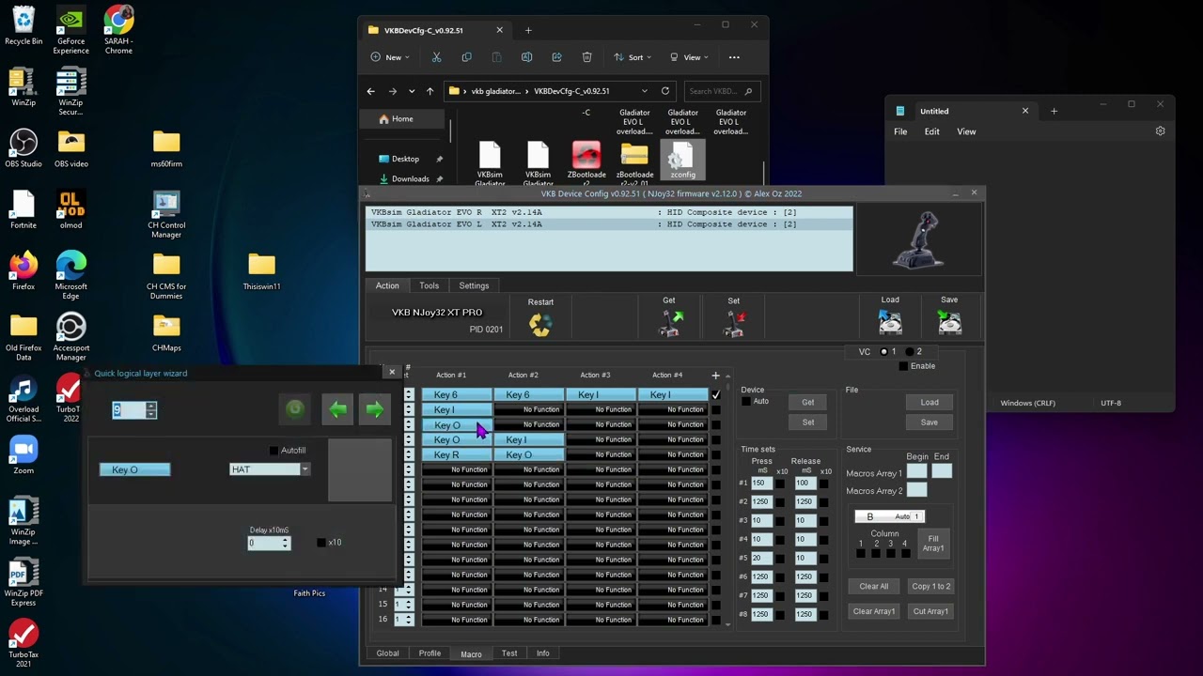Click the Fill Array1 button
Image resolution: width=1203 pixels, height=676 pixels.
click(932, 544)
